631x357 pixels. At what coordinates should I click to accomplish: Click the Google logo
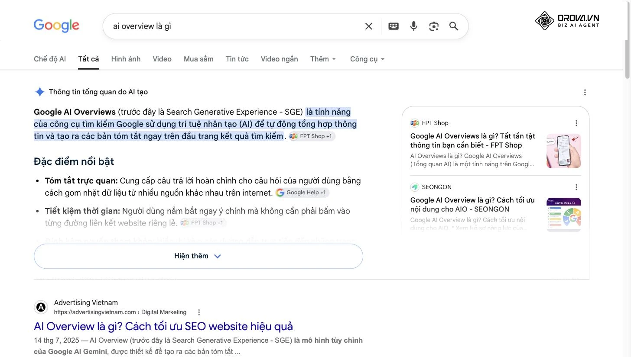[x=56, y=26]
